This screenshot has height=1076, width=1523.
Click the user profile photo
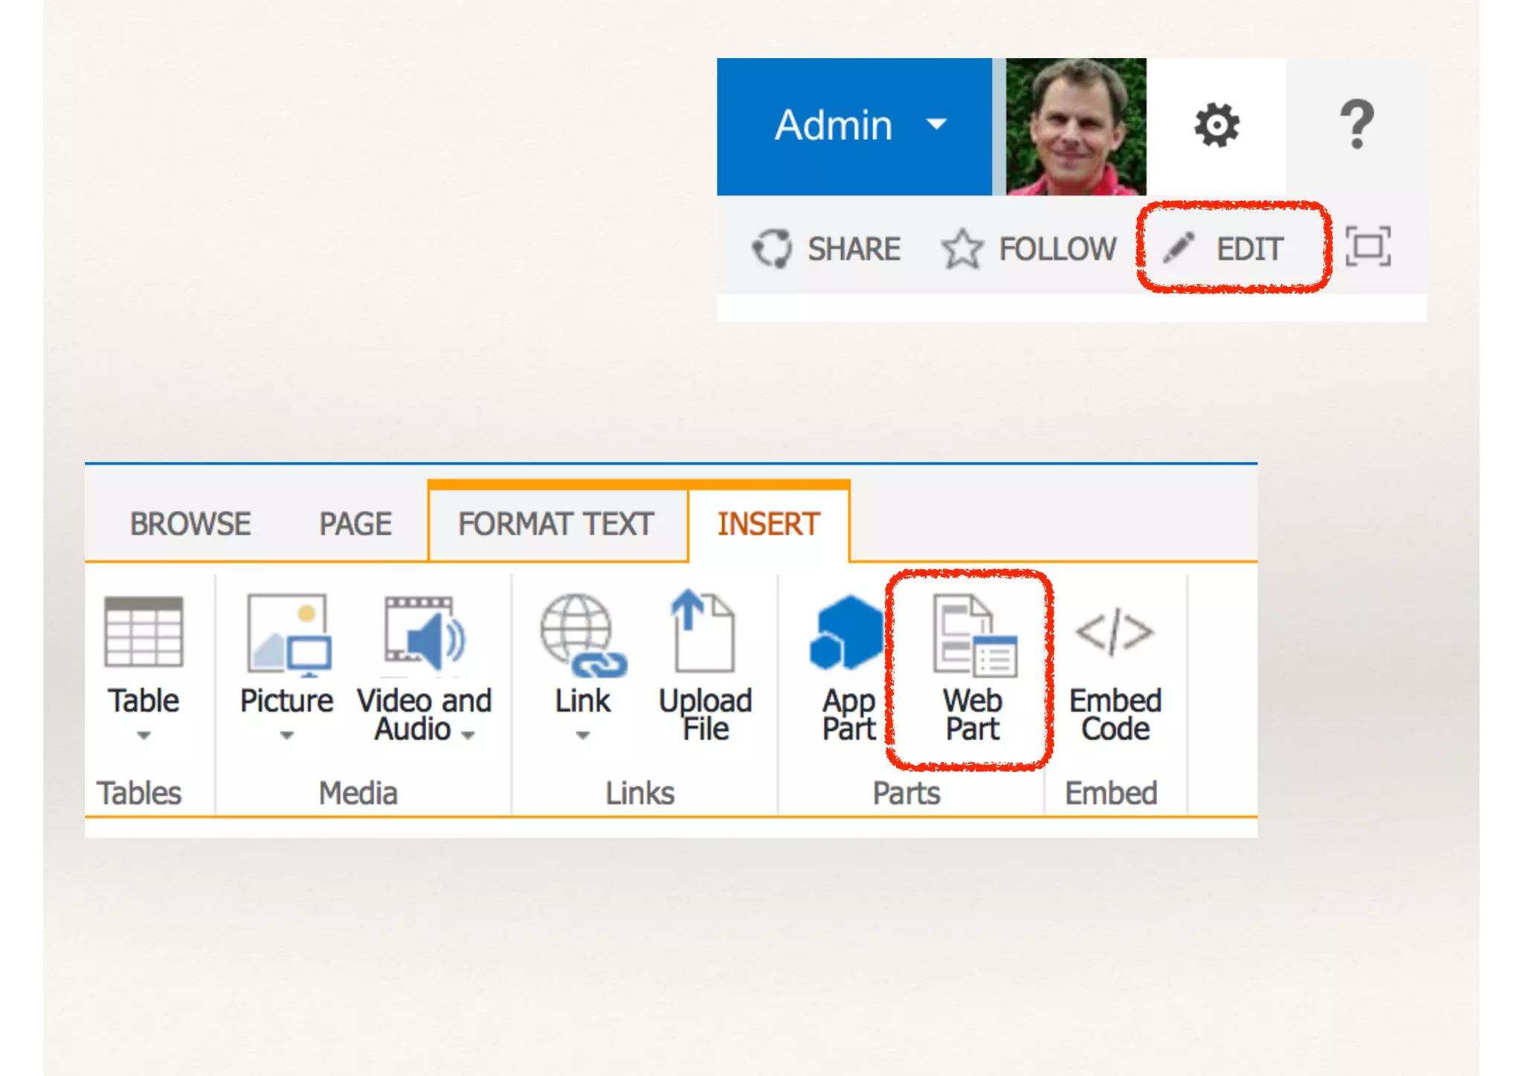(1075, 127)
